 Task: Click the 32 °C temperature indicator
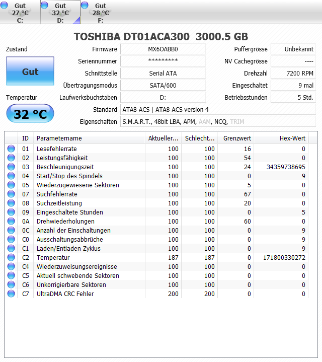[x=30, y=114]
